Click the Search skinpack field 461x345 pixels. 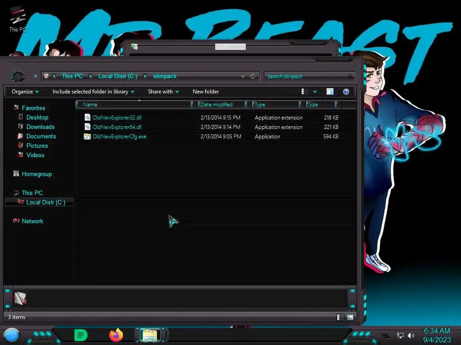pyautogui.click(x=310, y=76)
